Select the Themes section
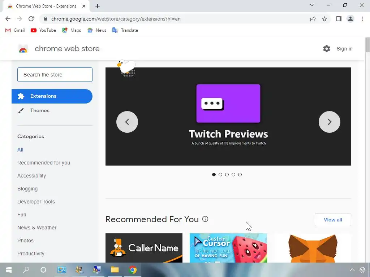Screen dimensions: 370x277 [40, 110]
